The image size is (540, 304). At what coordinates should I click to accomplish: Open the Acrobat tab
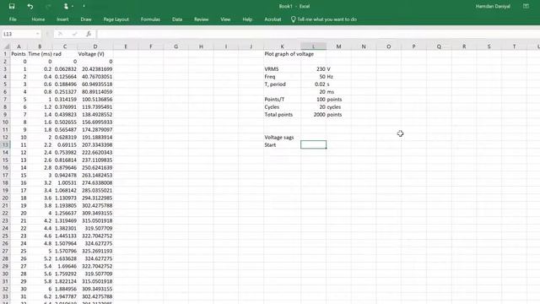pos(273,19)
